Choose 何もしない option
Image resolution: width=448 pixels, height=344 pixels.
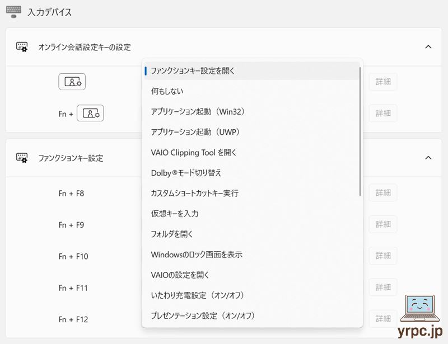coord(167,91)
